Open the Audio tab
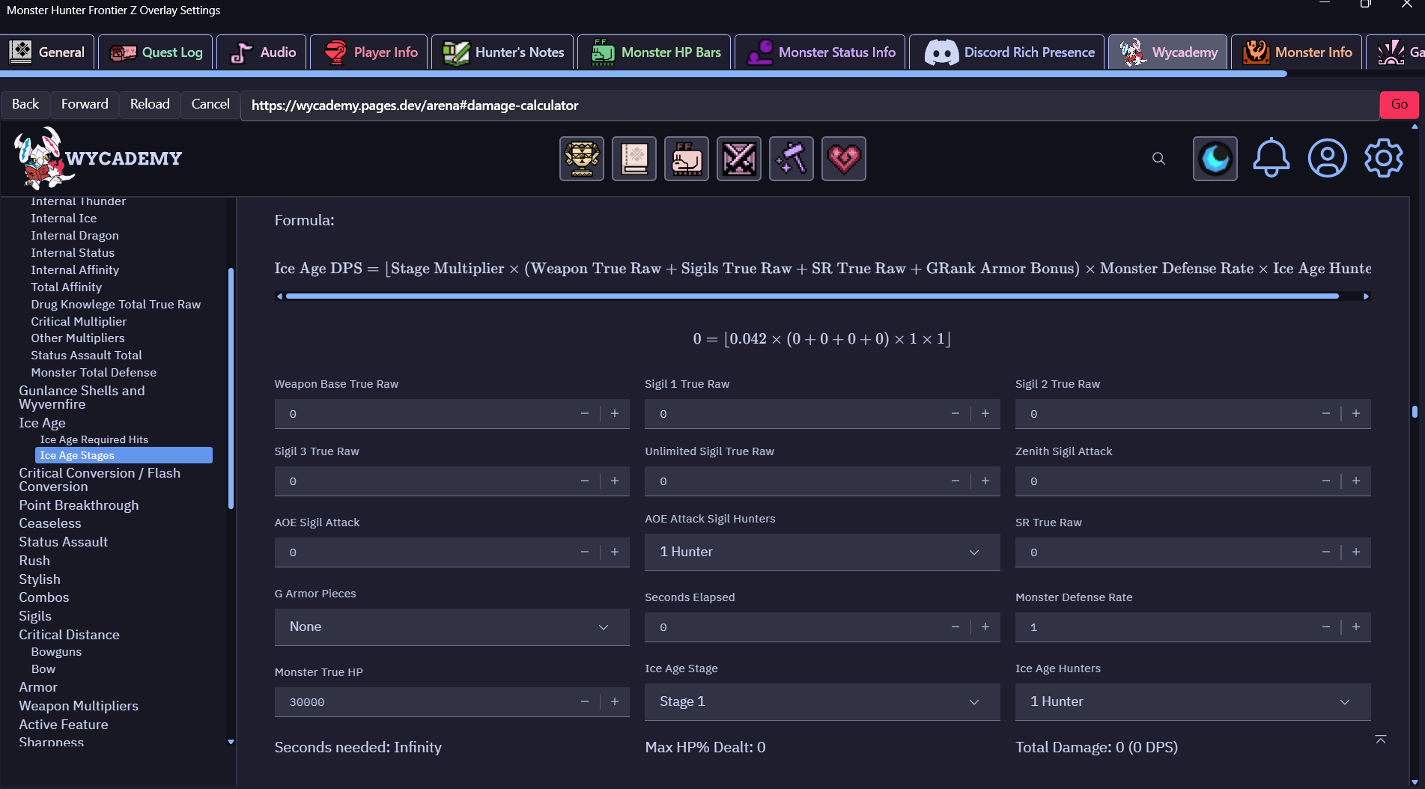The image size is (1425, 789). coord(261,52)
